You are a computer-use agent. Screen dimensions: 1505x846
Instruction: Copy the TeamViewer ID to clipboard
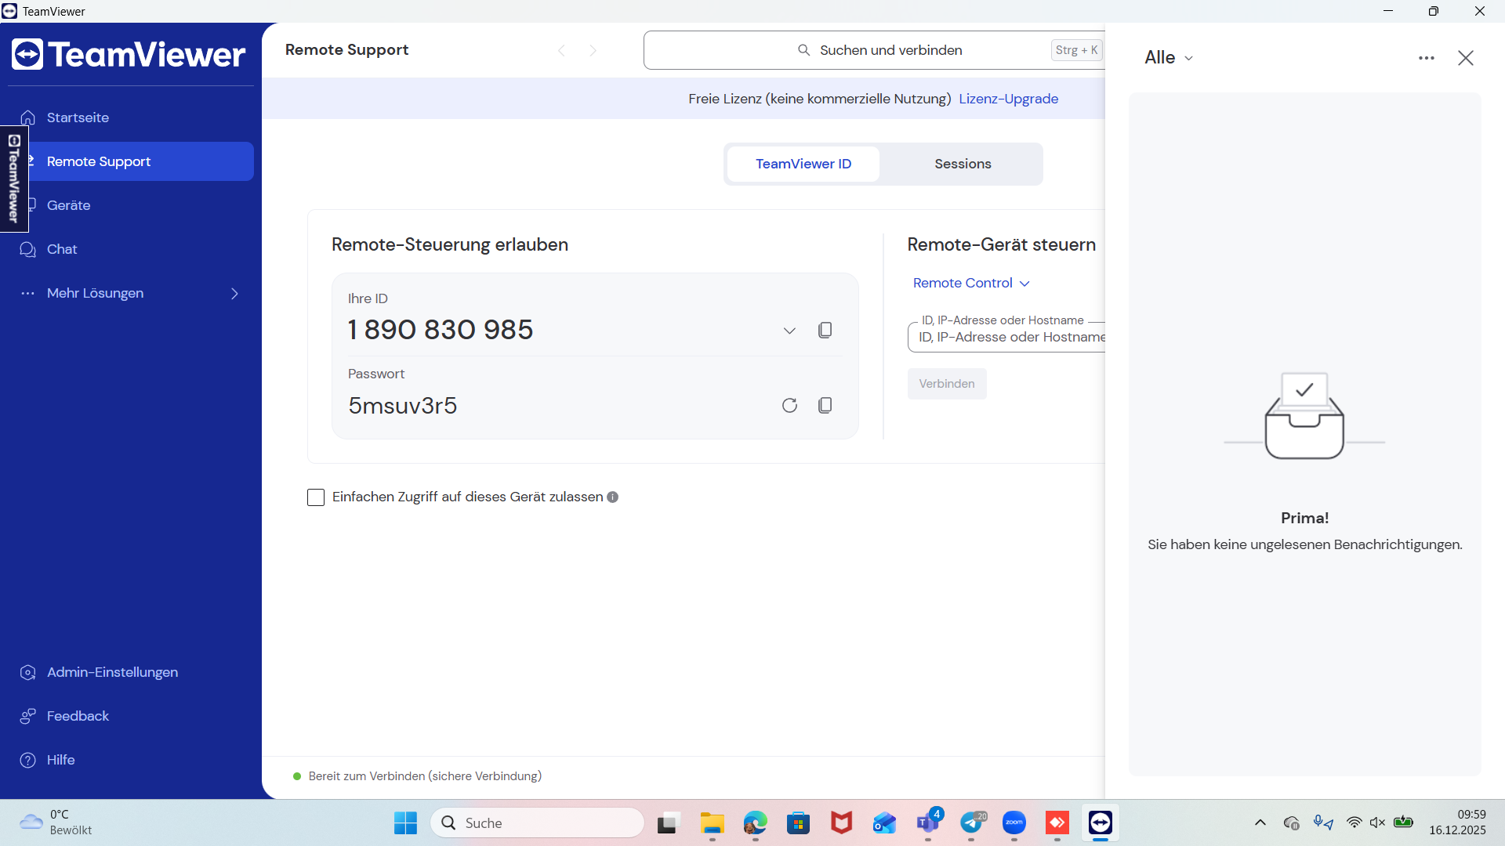825,330
